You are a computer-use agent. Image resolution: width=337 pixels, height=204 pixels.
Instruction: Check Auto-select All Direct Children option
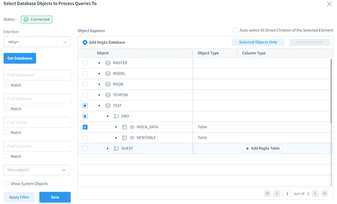[235, 30]
